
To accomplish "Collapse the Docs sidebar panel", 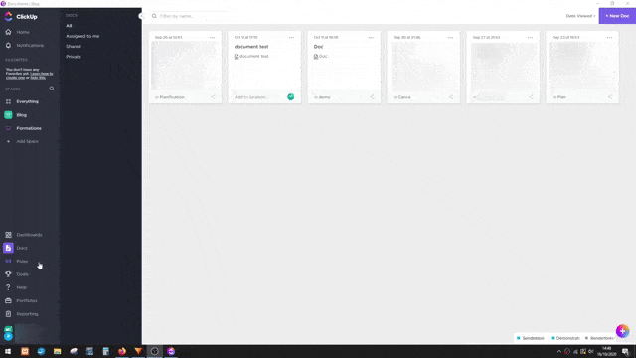I will point(141,16).
